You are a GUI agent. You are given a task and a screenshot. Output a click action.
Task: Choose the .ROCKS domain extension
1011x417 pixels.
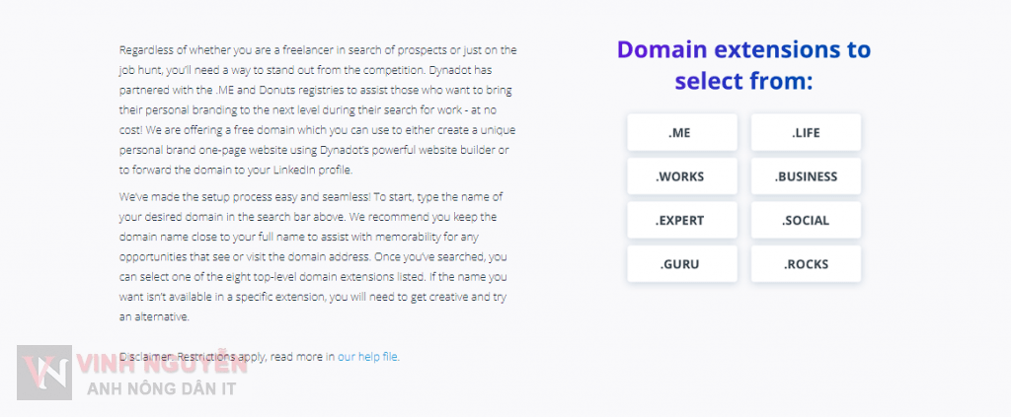point(806,264)
